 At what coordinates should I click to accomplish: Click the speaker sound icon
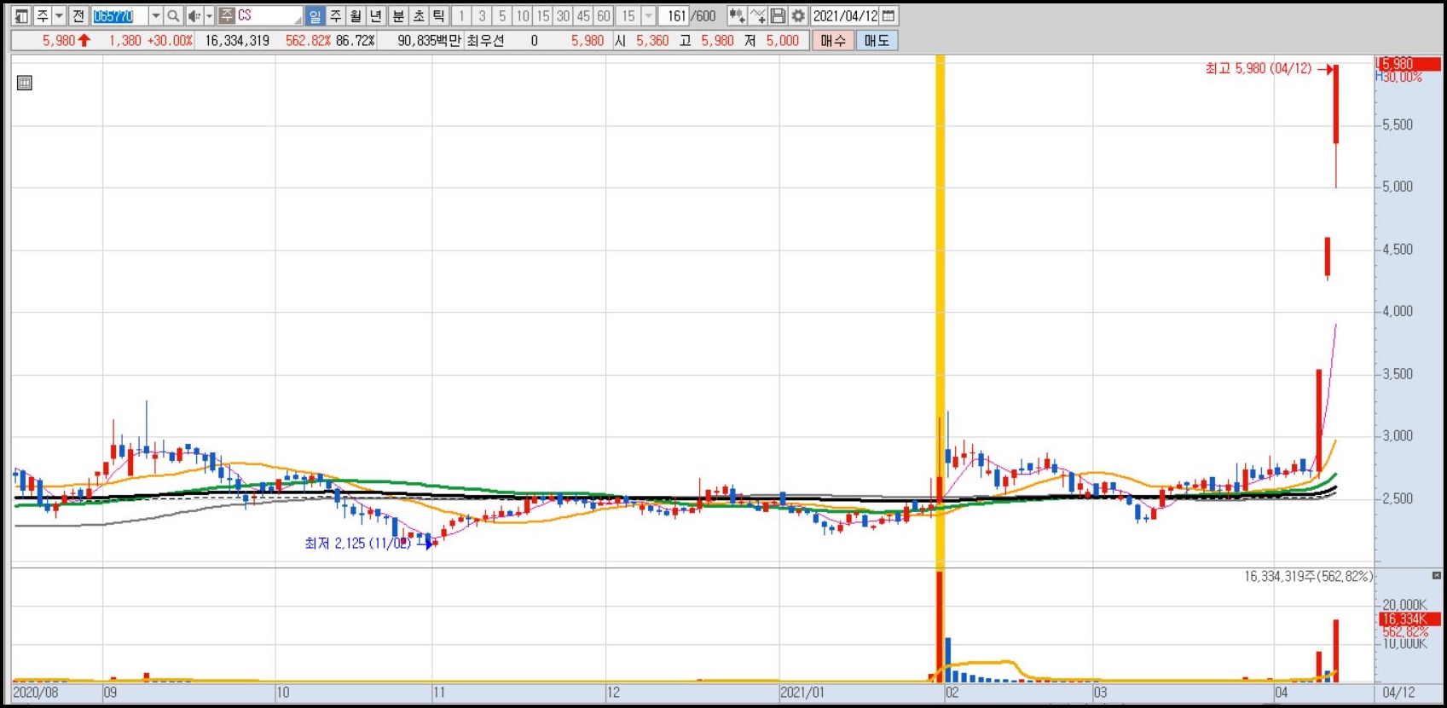194,16
